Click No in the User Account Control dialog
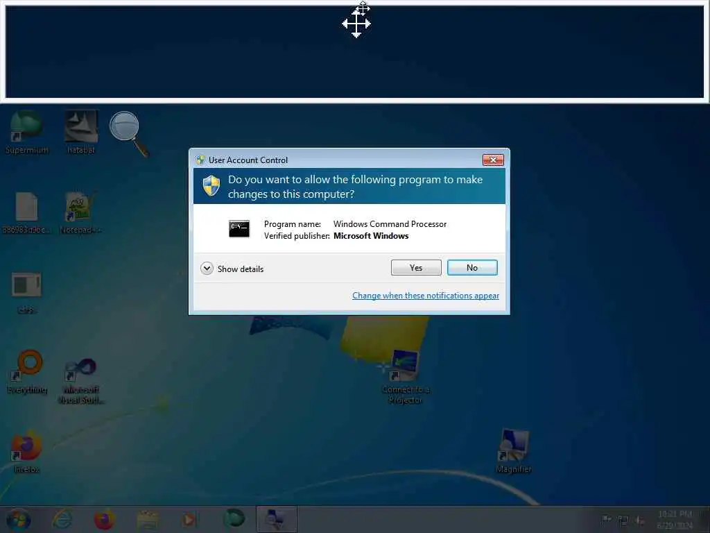 472,267
